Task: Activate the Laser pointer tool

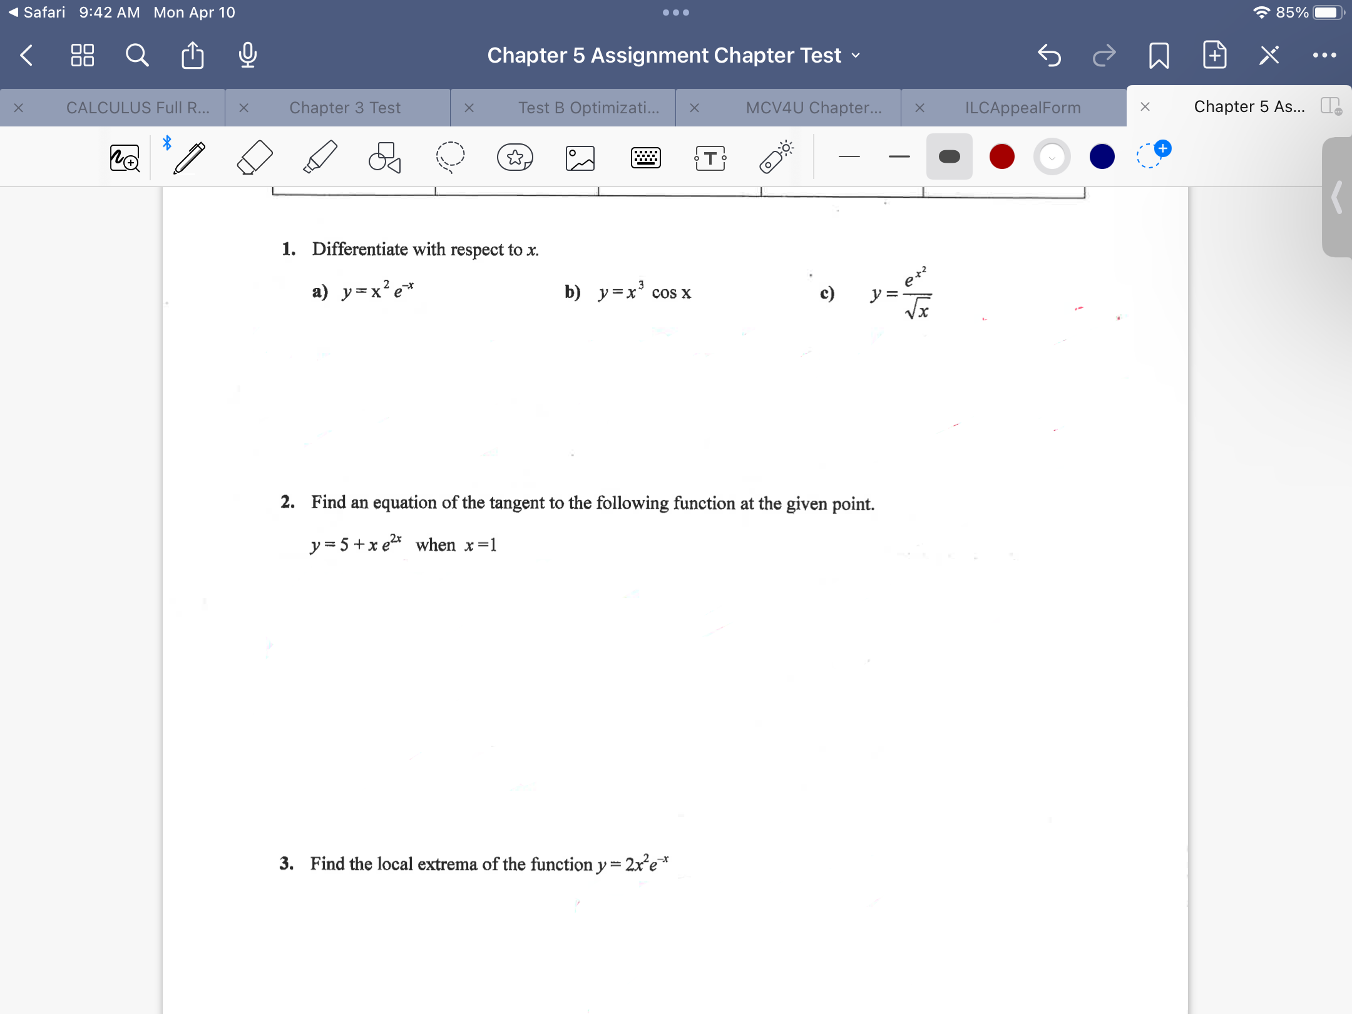Action: (x=774, y=156)
